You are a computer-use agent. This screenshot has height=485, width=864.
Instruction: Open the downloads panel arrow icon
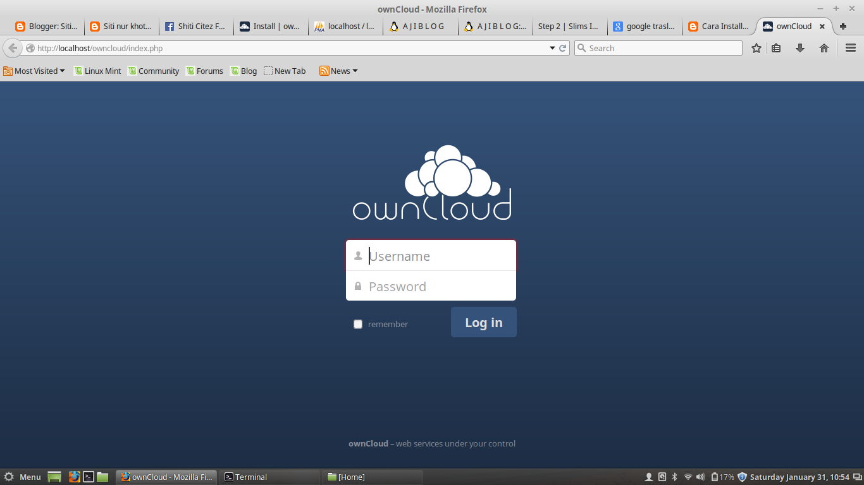(x=800, y=47)
